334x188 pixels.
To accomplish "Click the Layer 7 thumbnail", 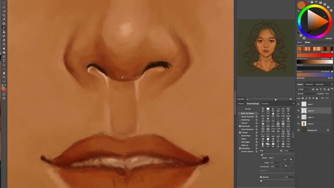I will (x=304, y=104).
